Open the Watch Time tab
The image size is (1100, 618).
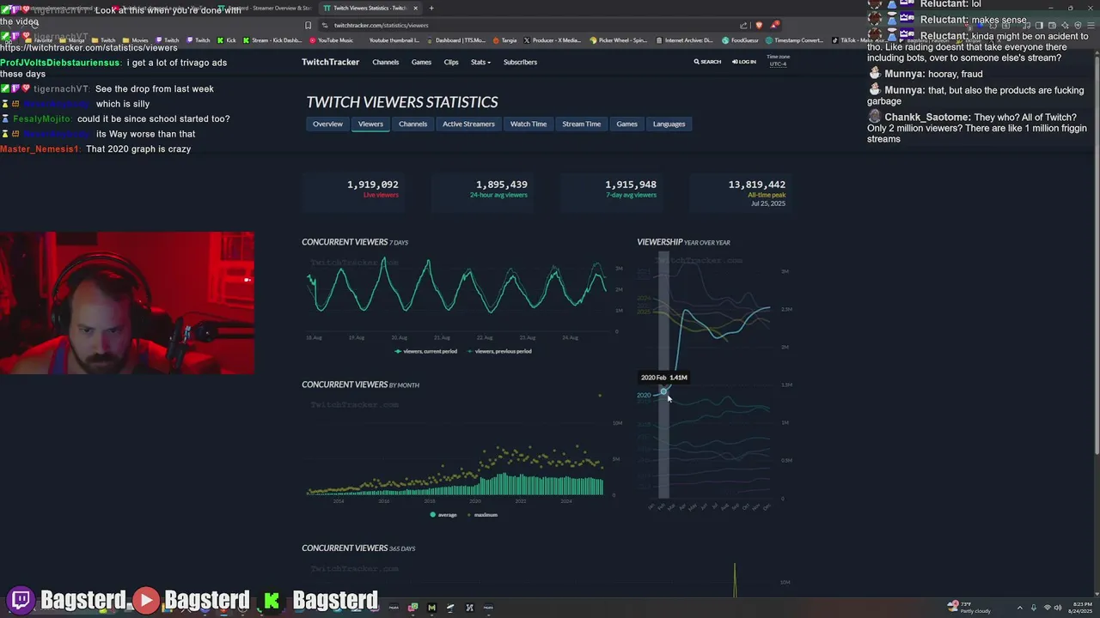529,124
